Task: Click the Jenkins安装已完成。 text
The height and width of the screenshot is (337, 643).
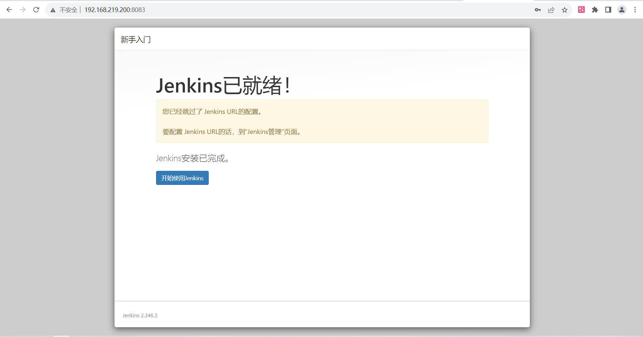Action: (x=193, y=158)
